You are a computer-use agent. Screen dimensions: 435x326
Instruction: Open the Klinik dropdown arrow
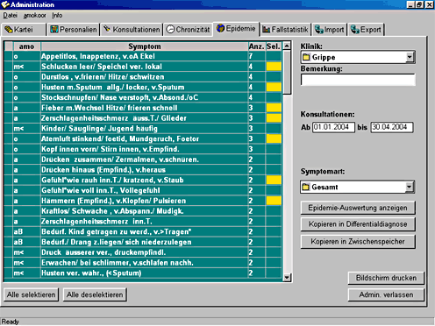410,57
